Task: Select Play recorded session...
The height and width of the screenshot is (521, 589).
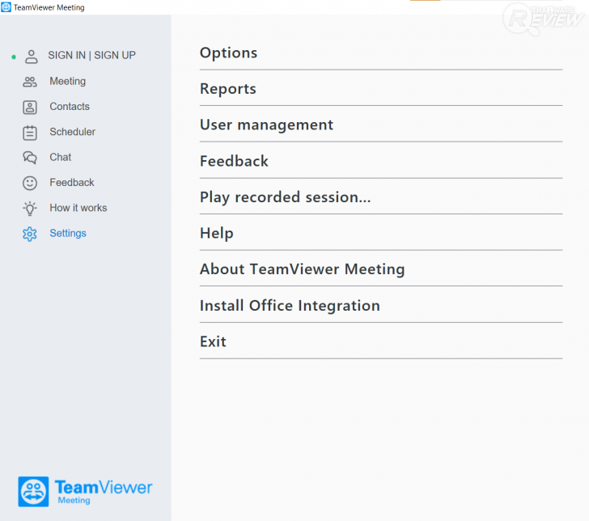Action: coord(381,197)
